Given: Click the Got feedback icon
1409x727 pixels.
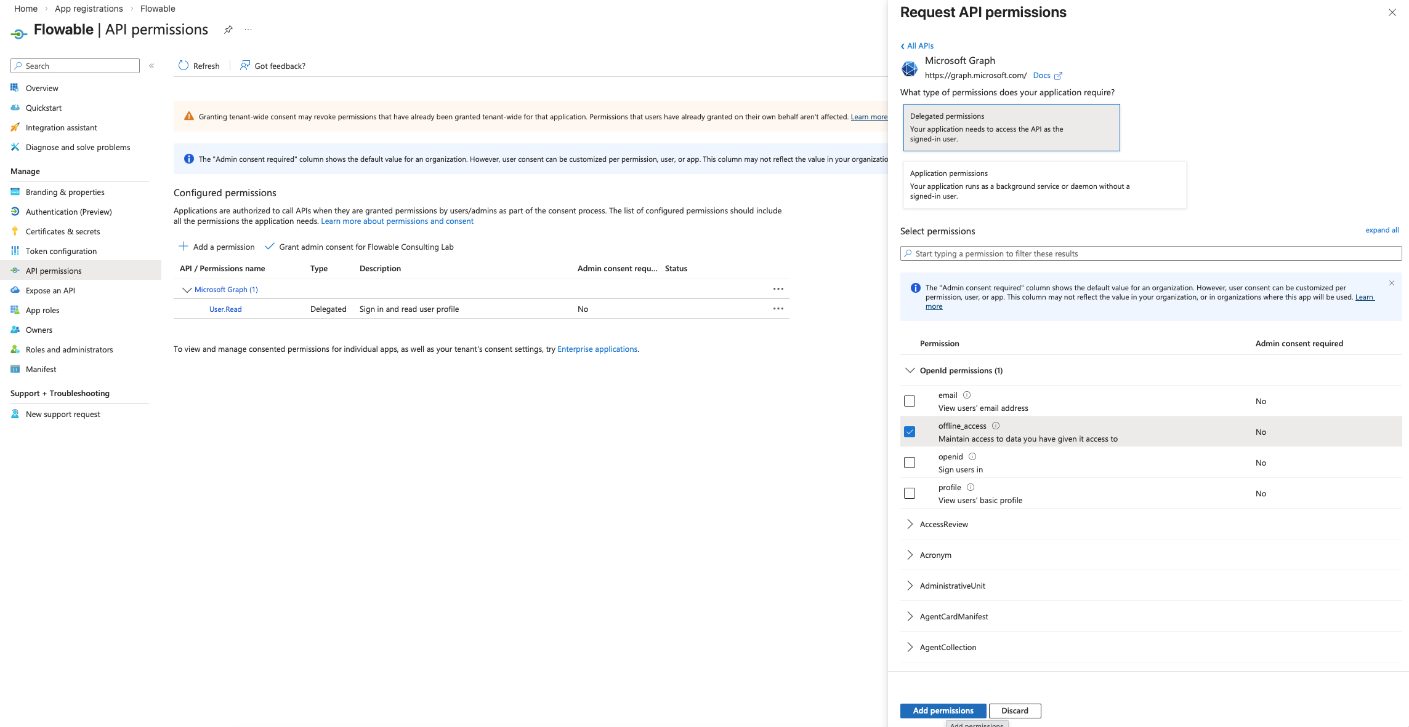Looking at the screenshot, I should pos(245,66).
